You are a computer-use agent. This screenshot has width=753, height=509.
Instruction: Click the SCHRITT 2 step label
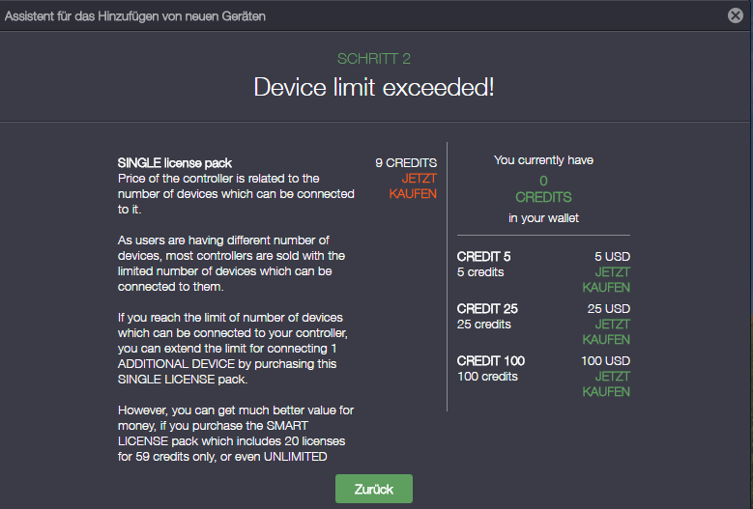coord(373,59)
